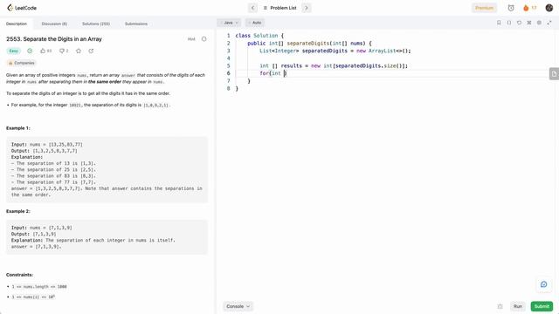The height and width of the screenshot is (314, 559).
Task: Open the user profile avatar
Action: click(549, 8)
